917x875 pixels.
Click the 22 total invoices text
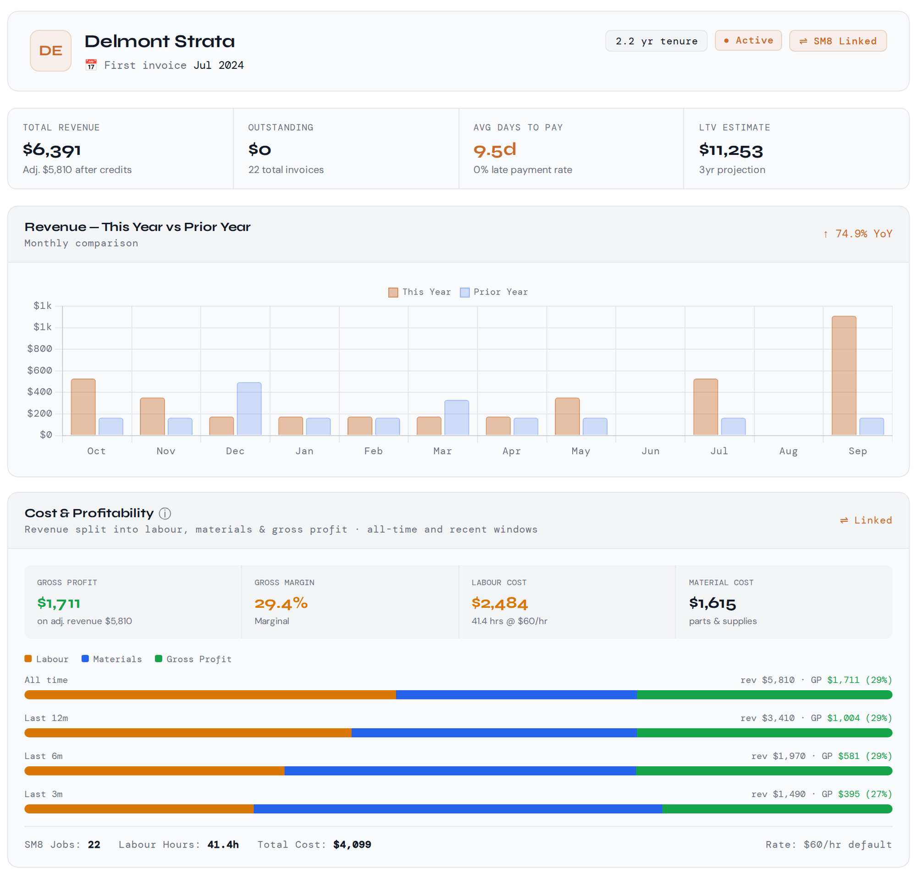[286, 170]
